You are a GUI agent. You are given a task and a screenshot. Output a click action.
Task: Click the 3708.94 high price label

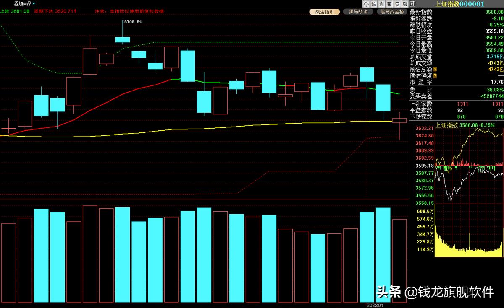click(133, 21)
